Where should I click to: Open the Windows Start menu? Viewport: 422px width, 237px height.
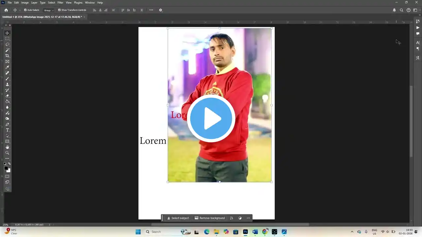[x=138, y=232]
